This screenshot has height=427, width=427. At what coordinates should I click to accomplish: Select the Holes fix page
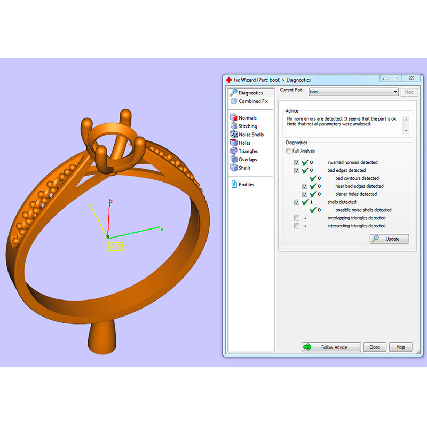(244, 143)
